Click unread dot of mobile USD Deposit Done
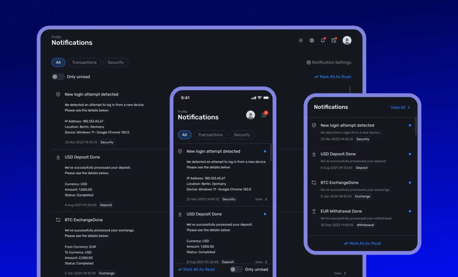The image size is (458, 277). tap(265, 214)
